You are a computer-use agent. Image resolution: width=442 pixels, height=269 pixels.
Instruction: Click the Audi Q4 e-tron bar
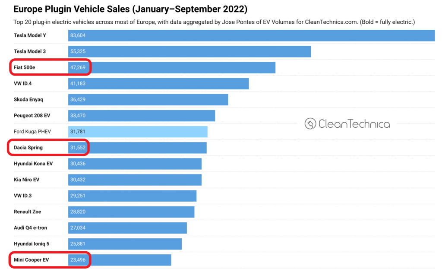127,228
